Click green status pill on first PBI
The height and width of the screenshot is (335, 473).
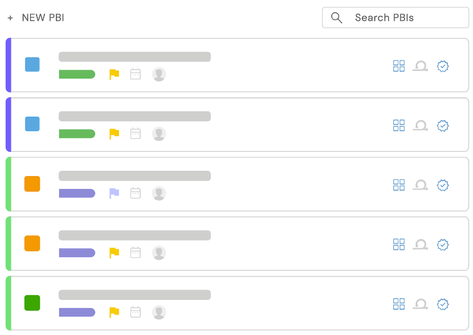tap(77, 74)
